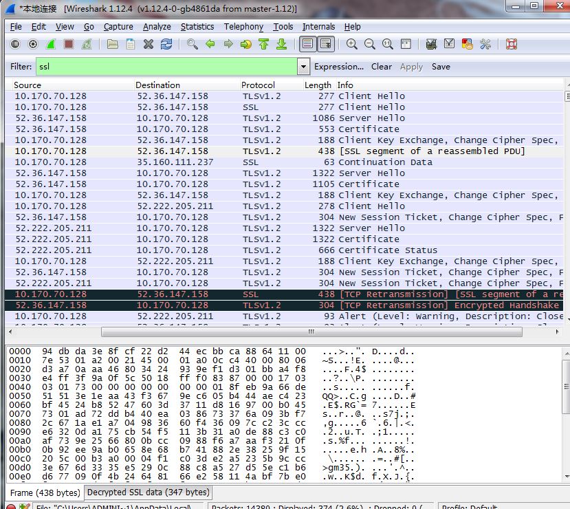This screenshot has height=509, width=570.
Task: Edit capture filters icon
Action: [x=432, y=44]
